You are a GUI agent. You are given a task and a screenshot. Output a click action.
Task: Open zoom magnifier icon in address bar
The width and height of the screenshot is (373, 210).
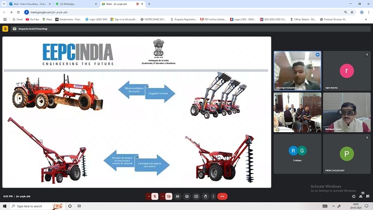coord(345,12)
